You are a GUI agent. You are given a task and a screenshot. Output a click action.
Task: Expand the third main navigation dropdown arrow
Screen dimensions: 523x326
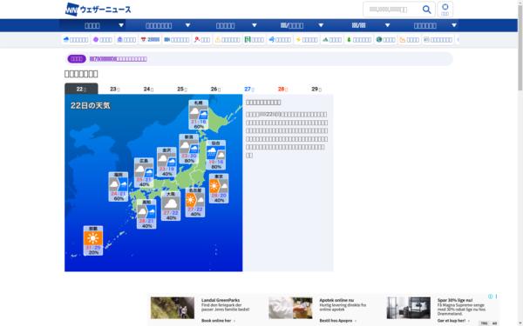pos(255,25)
